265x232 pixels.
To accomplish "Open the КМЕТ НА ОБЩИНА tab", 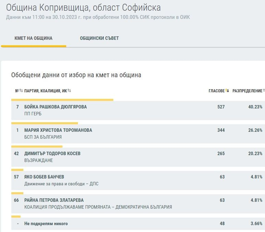I will coord(33,38).
